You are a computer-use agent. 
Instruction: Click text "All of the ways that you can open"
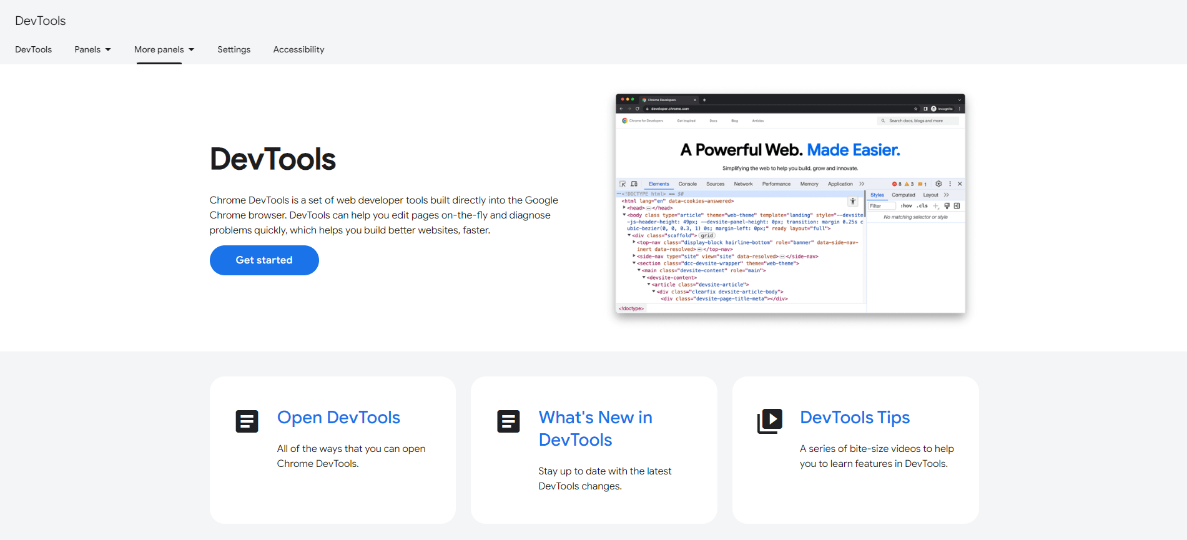(351, 449)
